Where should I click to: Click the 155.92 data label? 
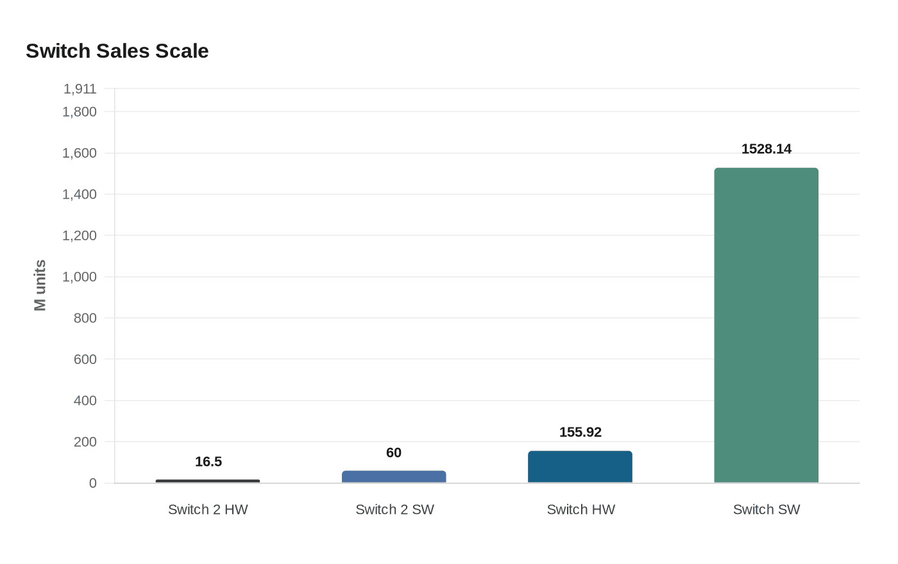pos(580,432)
